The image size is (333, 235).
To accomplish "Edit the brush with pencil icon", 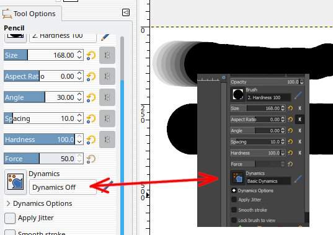I will click(x=105, y=38).
